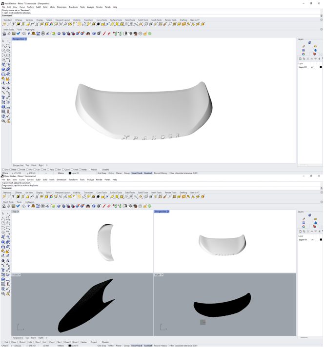Image resolution: width=324 pixels, height=349 pixels.
Task: Click pencil icon in upper window's Layers panel
Action: [304, 46]
